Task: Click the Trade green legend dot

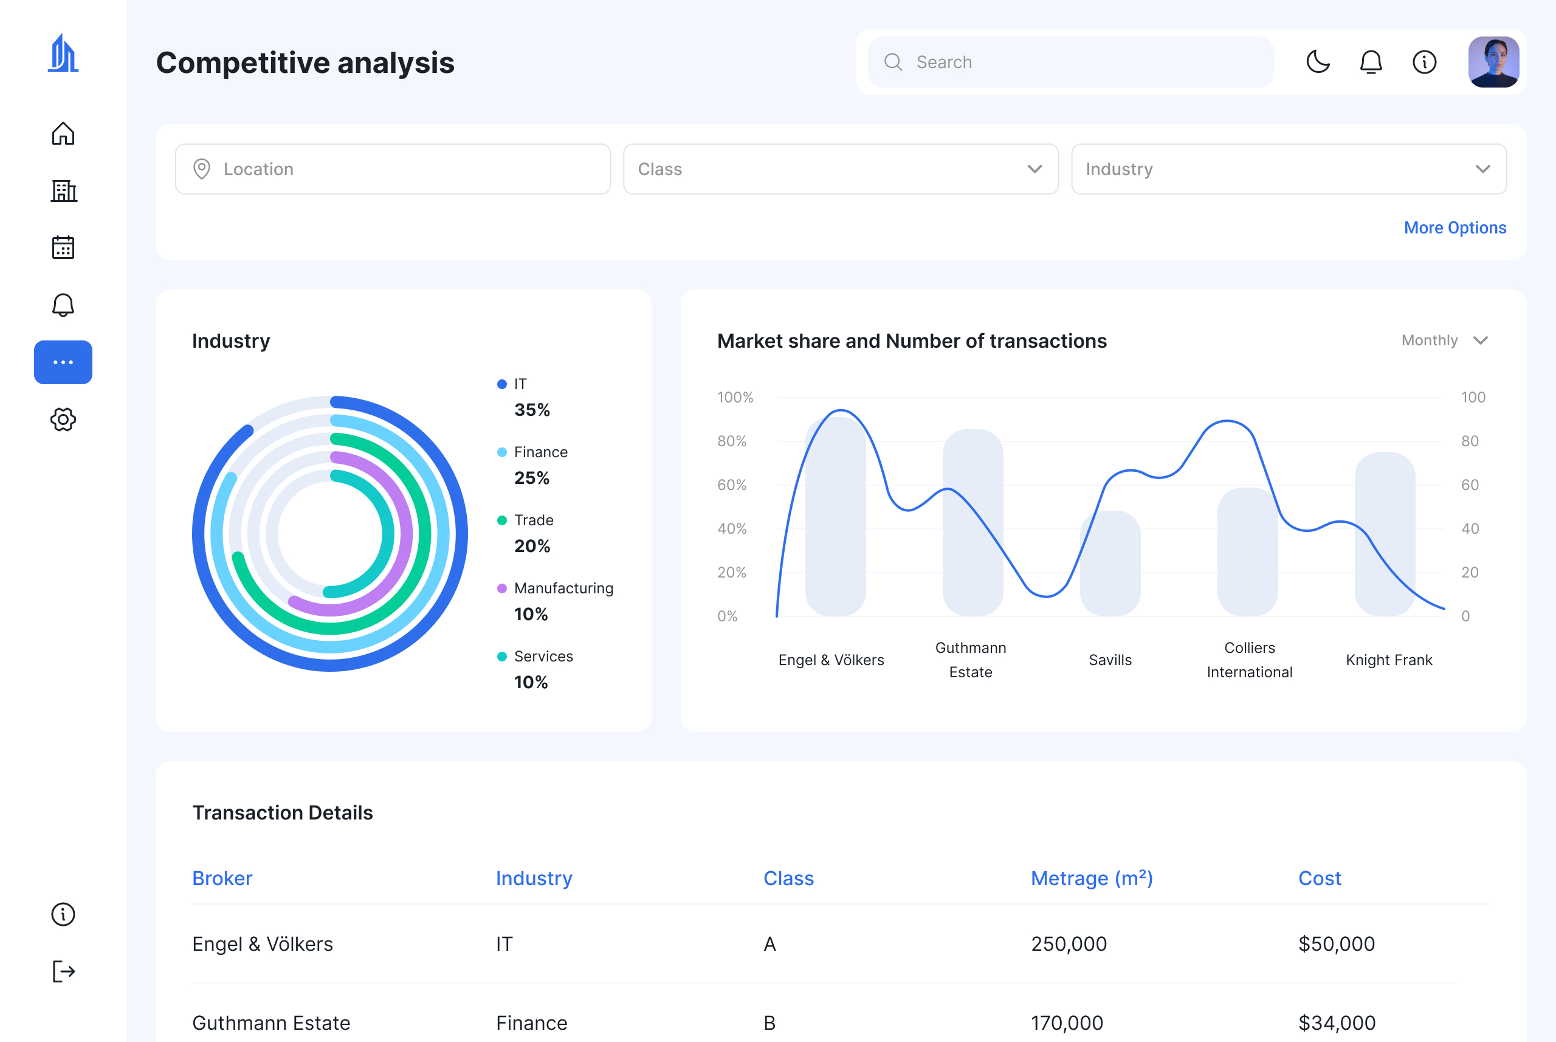Action: 501,520
